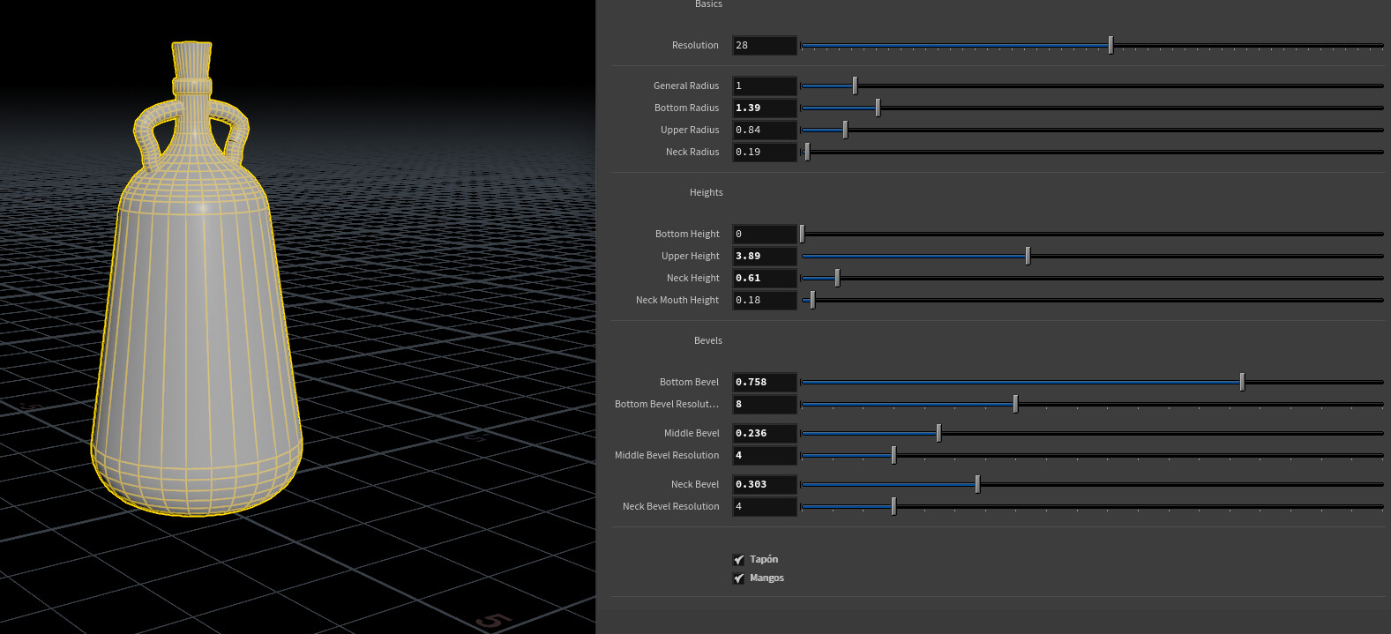Screen dimensions: 1391x634
Task: Select the Middle Bevel Resolution input field
Action: point(764,455)
